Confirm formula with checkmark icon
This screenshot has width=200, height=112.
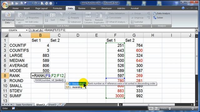click(x=37, y=30)
